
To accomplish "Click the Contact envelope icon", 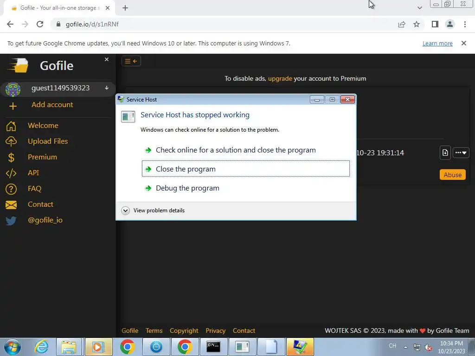I will (x=11, y=205).
